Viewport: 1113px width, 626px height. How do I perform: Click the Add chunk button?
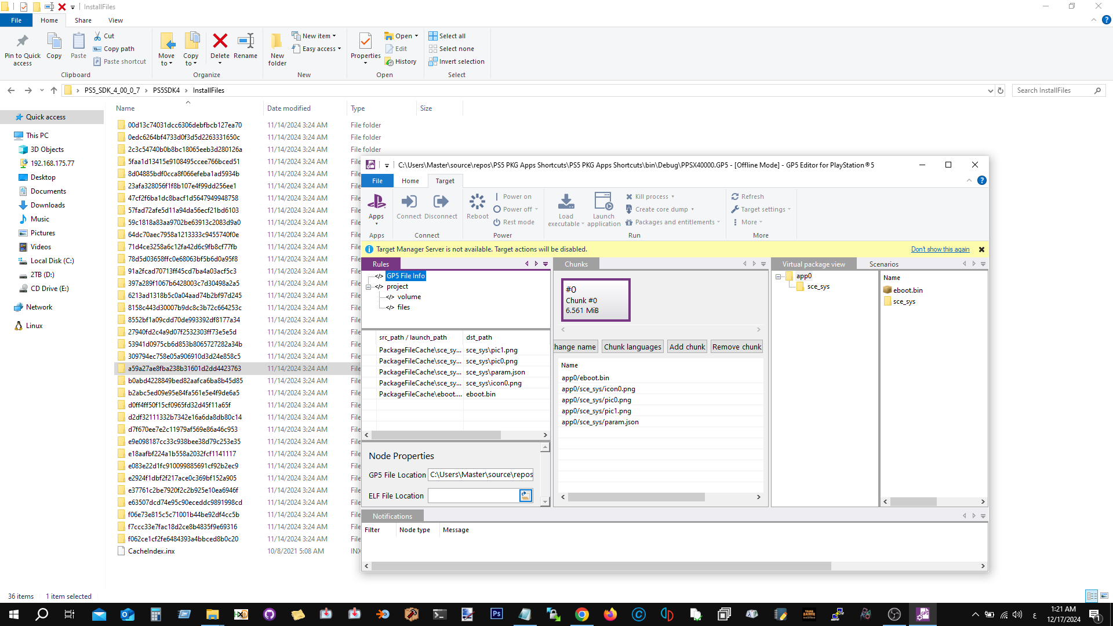coord(687,347)
